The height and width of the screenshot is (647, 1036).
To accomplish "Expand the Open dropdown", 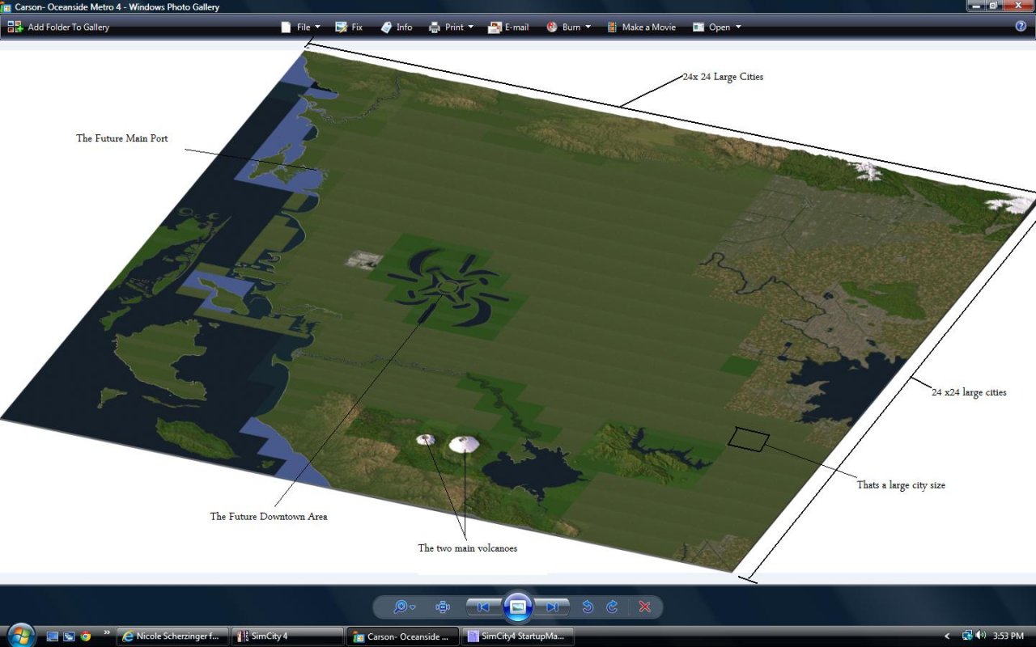I will tap(717, 27).
